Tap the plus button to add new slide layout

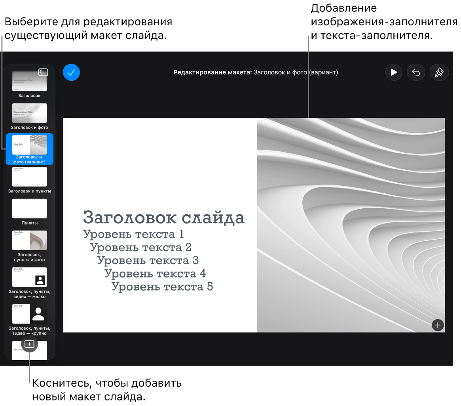(29, 344)
